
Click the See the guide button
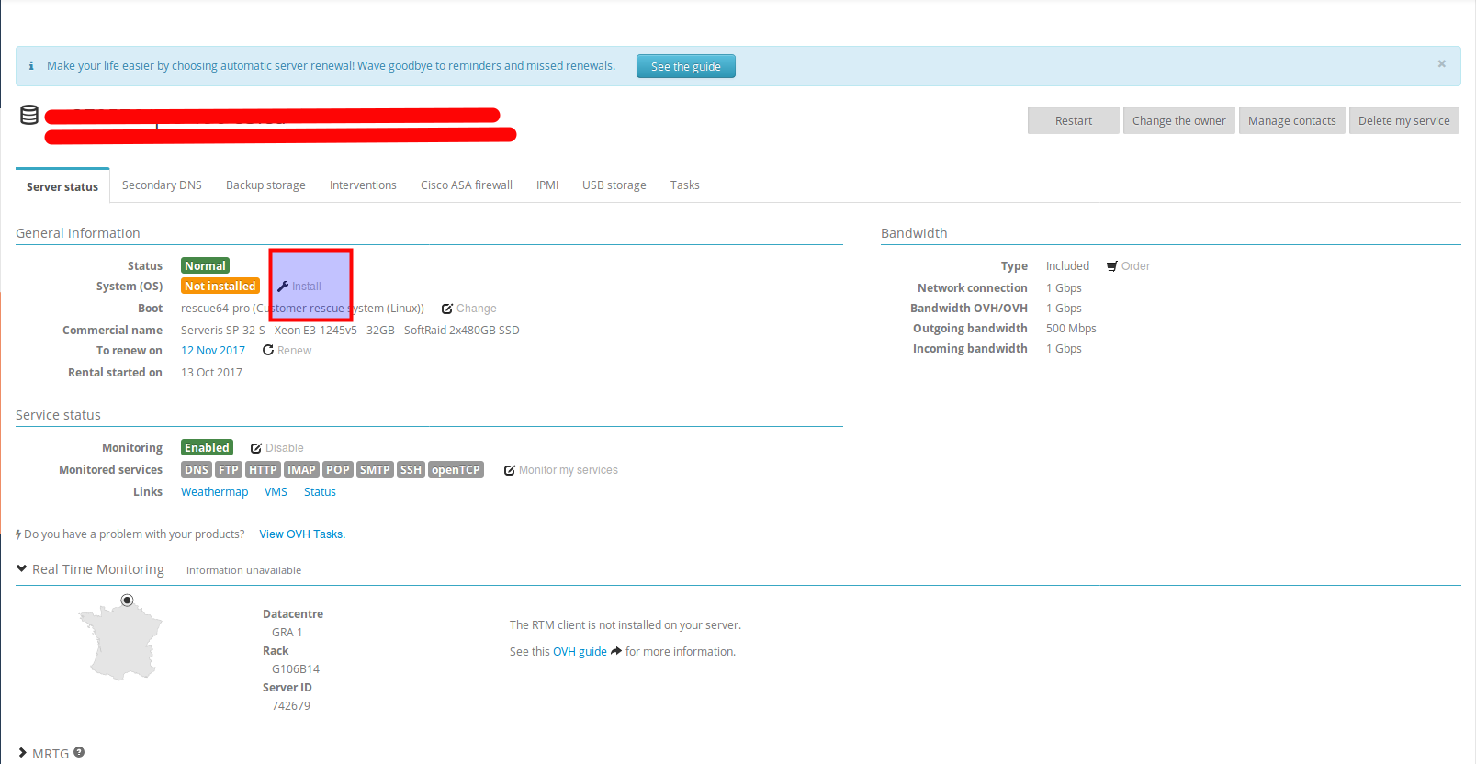685,66
